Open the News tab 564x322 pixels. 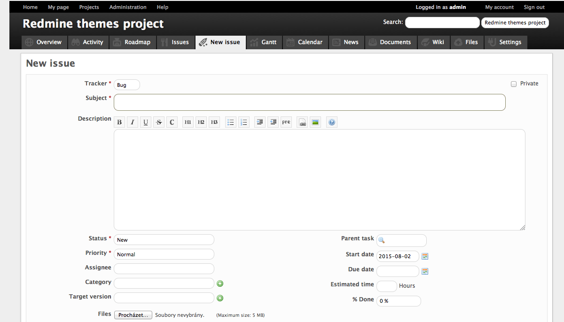(345, 42)
